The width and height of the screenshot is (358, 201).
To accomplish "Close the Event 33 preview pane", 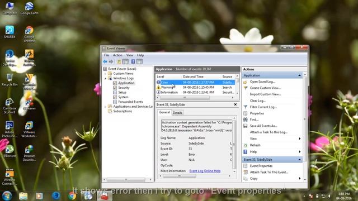I will (235, 104).
